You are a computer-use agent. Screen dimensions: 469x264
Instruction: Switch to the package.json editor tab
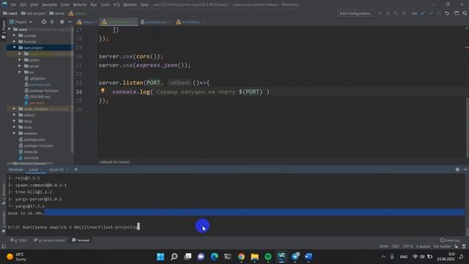pyautogui.click(x=155, y=22)
